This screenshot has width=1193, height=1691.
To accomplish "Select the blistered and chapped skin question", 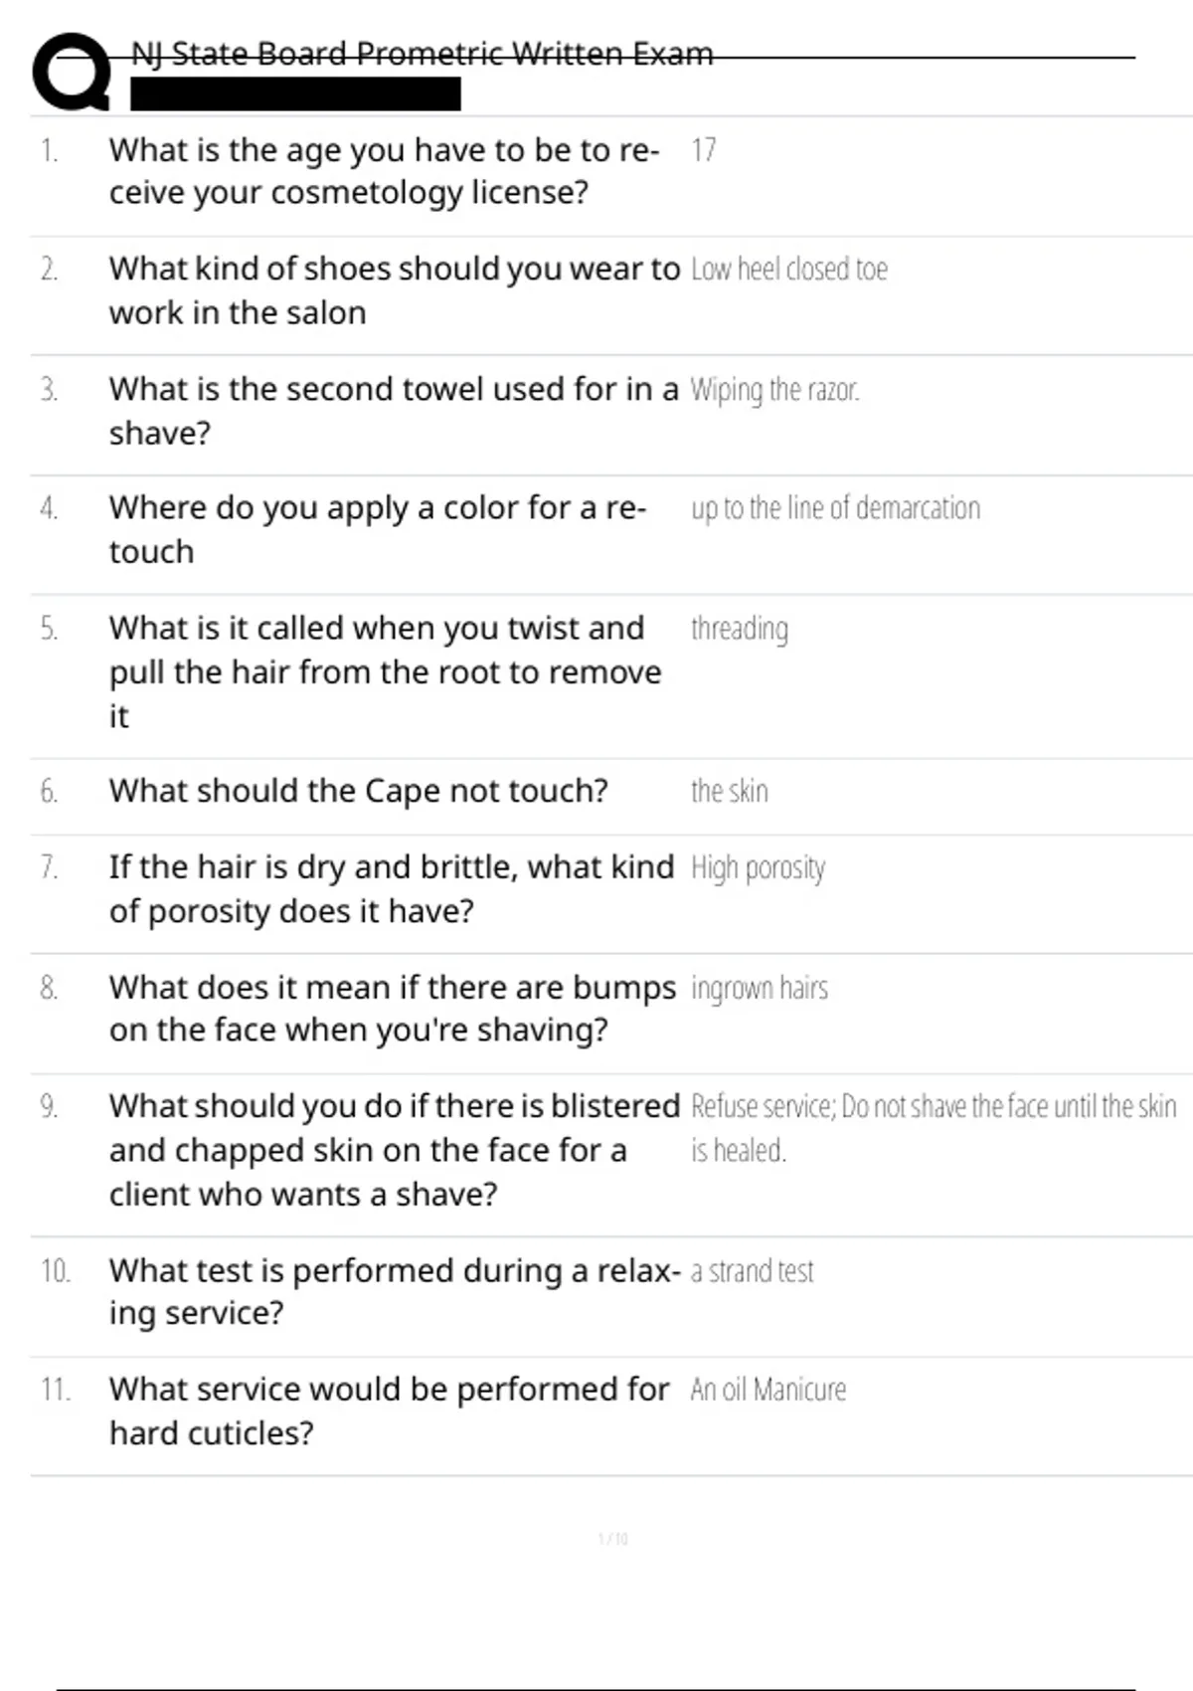I will [x=394, y=1149].
